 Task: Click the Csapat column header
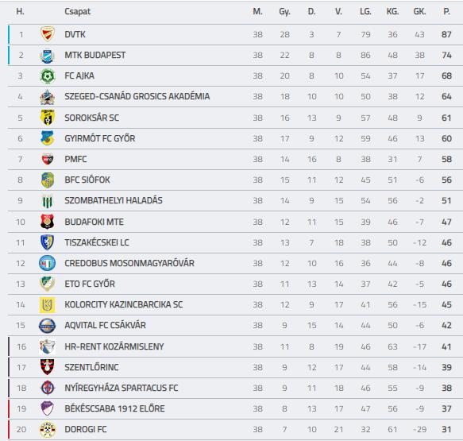(x=77, y=11)
